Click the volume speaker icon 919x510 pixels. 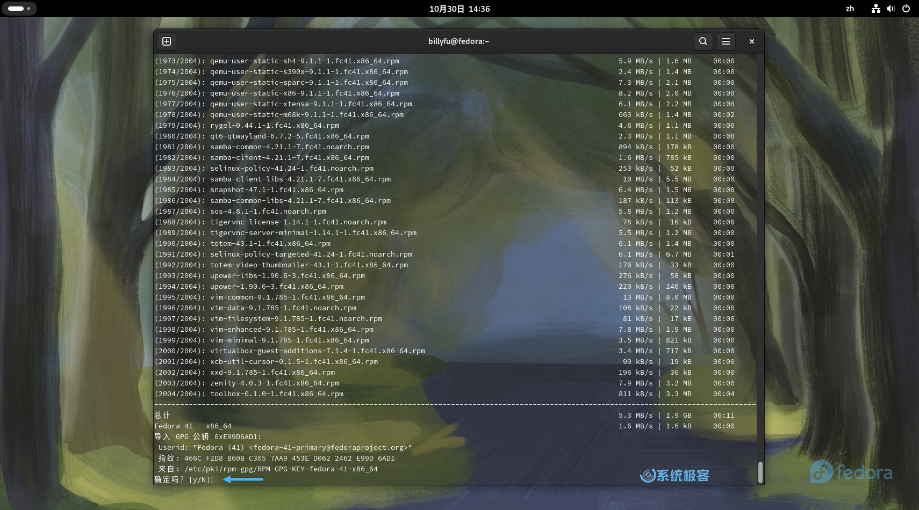(891, 9)
